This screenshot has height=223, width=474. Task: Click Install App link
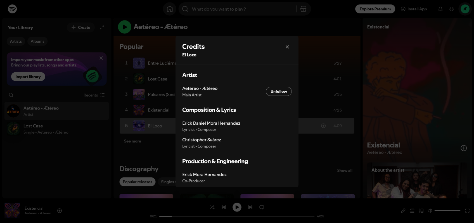click(x=414, y=9)
